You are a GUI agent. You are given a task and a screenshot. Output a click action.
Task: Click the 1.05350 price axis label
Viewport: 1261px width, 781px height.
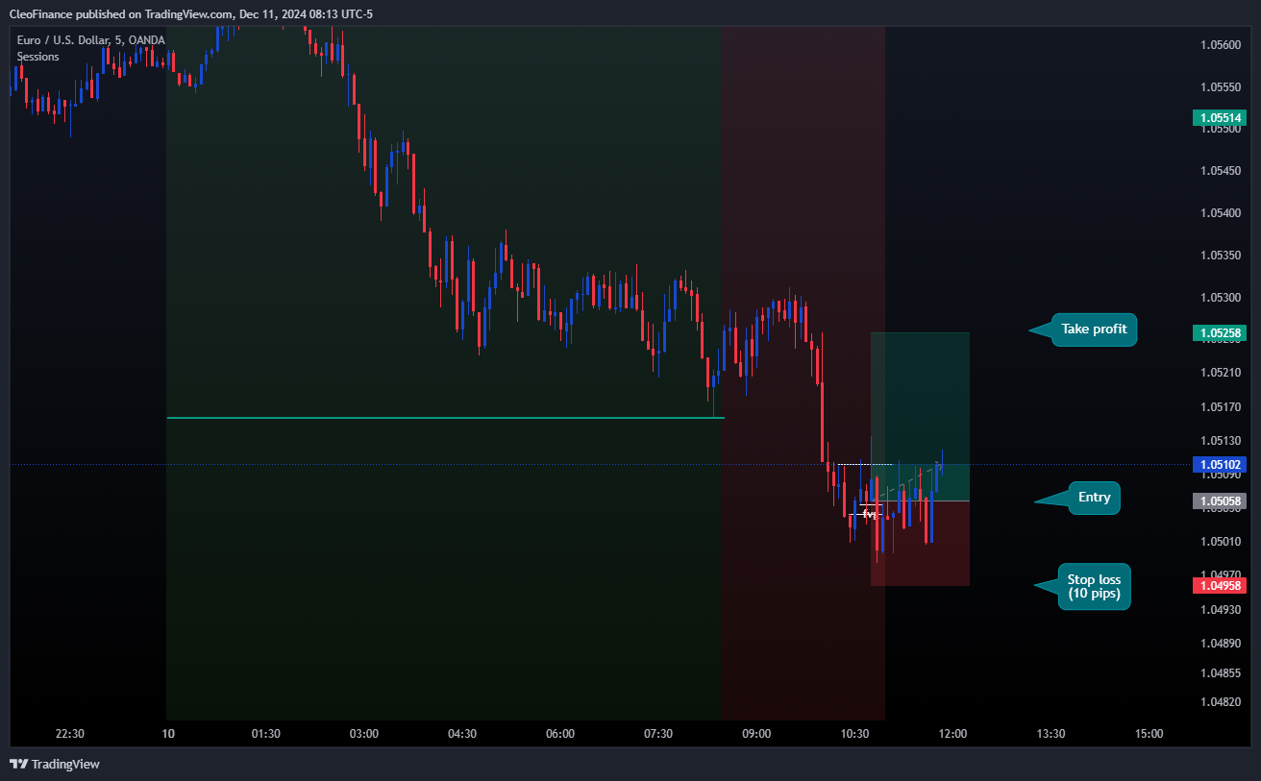pos(1221,256)
